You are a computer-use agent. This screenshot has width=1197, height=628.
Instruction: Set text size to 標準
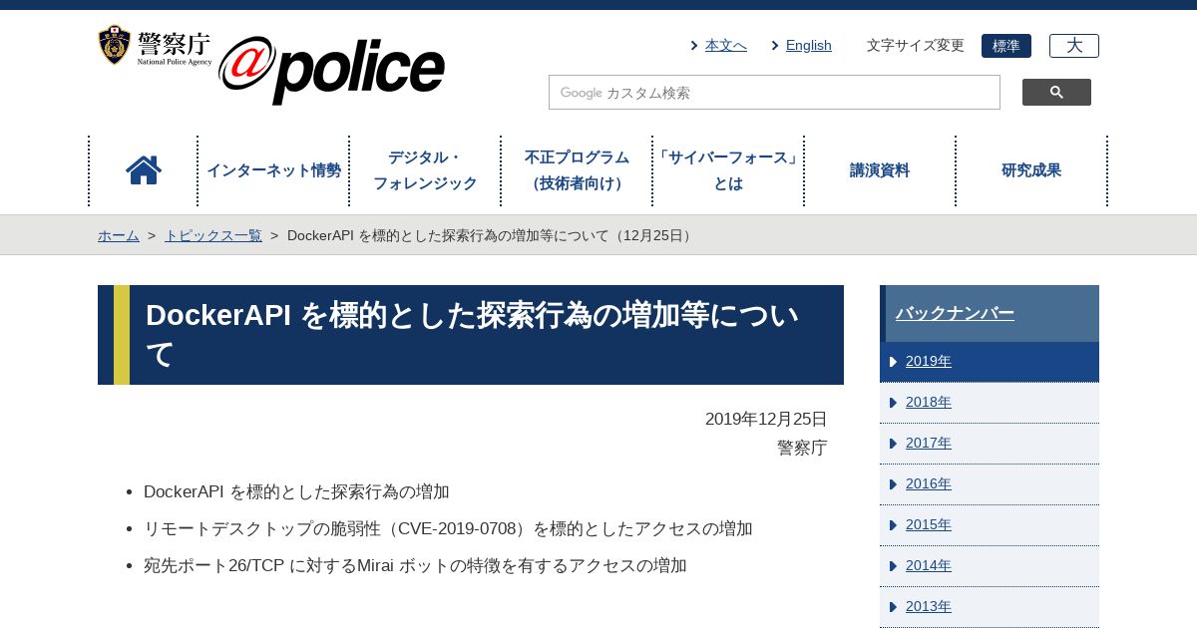pyautogui.click(x=1006, y=46)
